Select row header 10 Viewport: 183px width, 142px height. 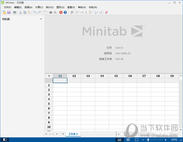coord(49,127)
